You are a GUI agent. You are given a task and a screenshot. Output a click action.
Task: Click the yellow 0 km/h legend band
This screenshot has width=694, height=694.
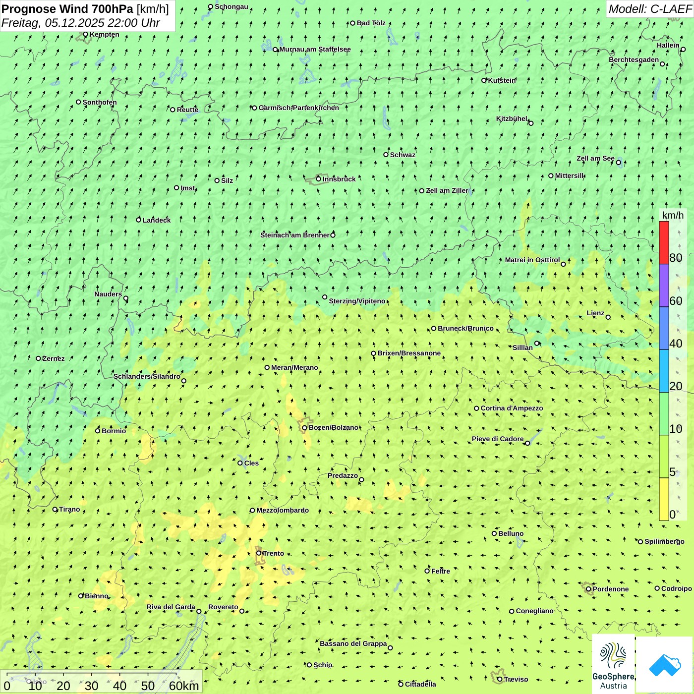[664, 499]
